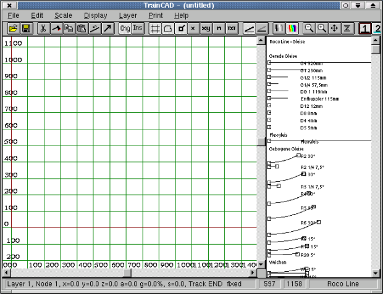Click the open file folder icon
The height and width of the screenshot is (294, 383).
(x=14, y=28)
